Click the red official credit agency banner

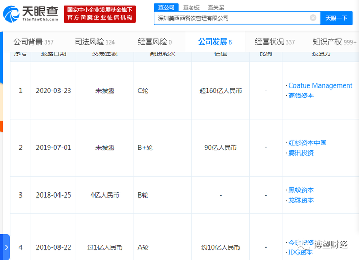(99, 14)
